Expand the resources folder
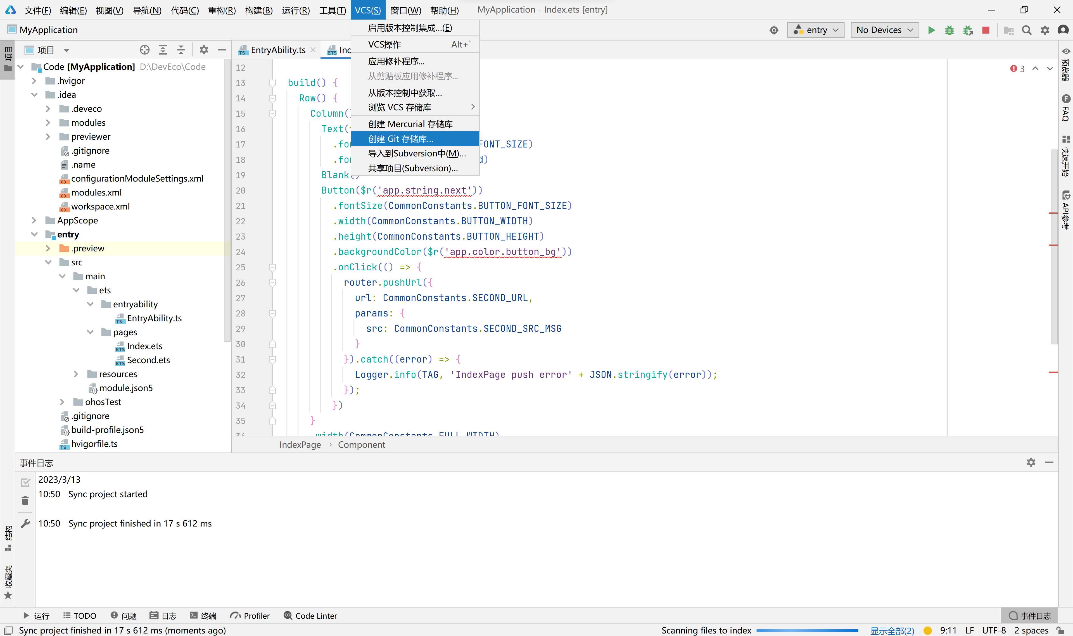1073x636 pixels. 76,374
